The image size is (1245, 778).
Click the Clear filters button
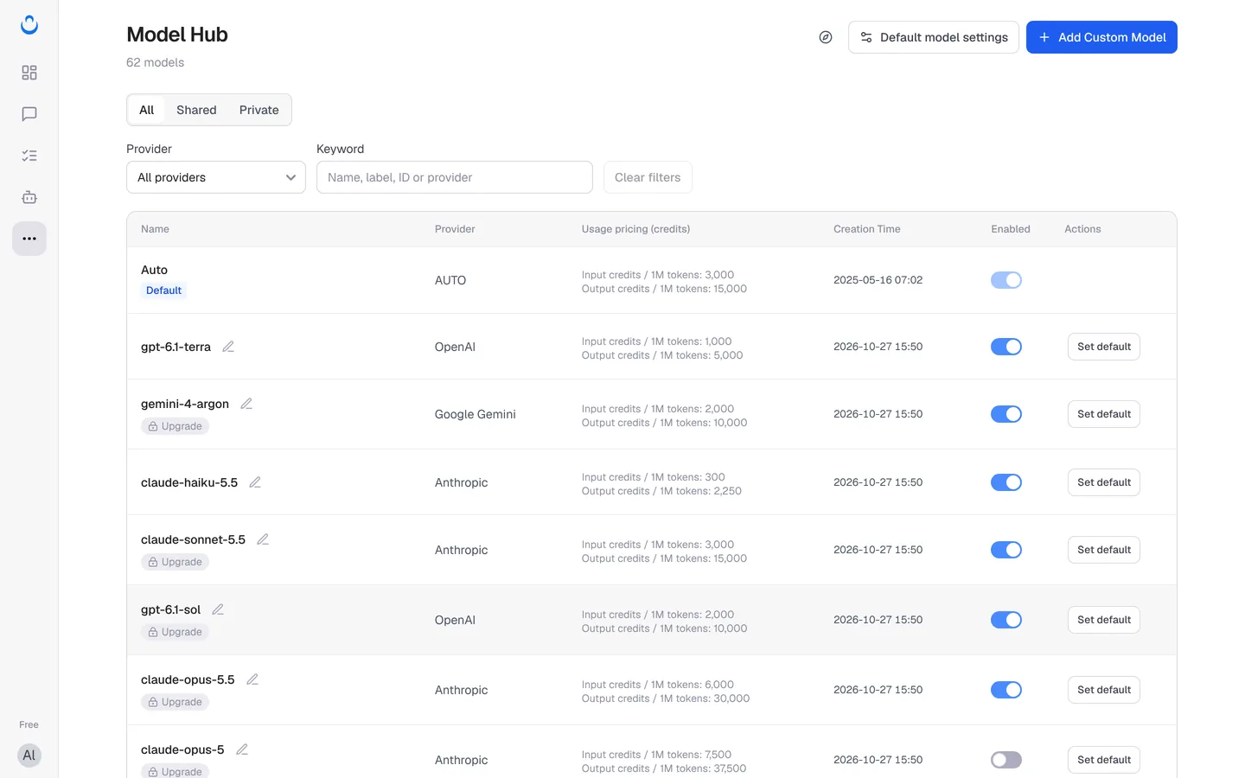pyautogui.click(x=648, y=177)
